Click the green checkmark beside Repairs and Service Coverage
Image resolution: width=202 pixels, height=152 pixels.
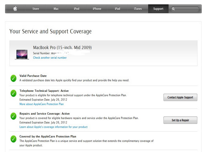click(13, 116)
